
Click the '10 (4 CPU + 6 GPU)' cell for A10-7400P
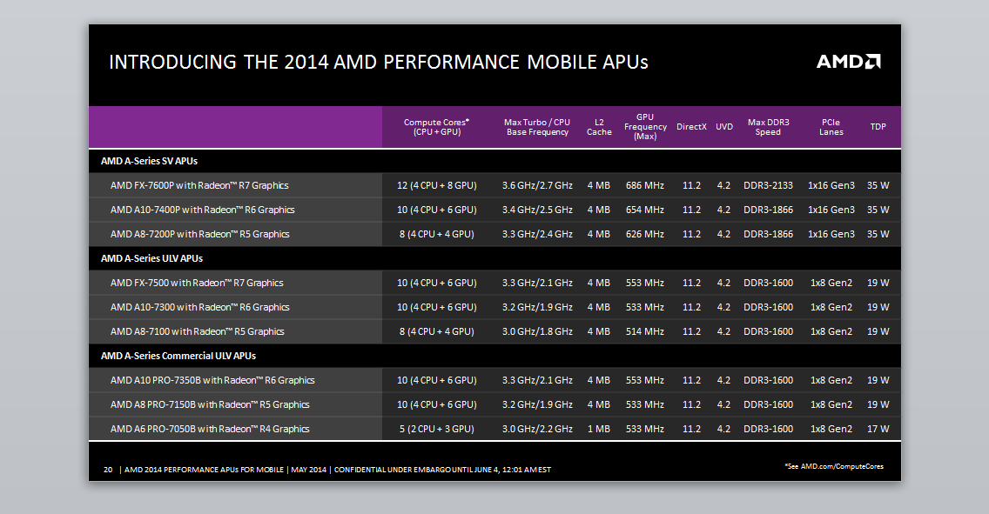point(436,210)
